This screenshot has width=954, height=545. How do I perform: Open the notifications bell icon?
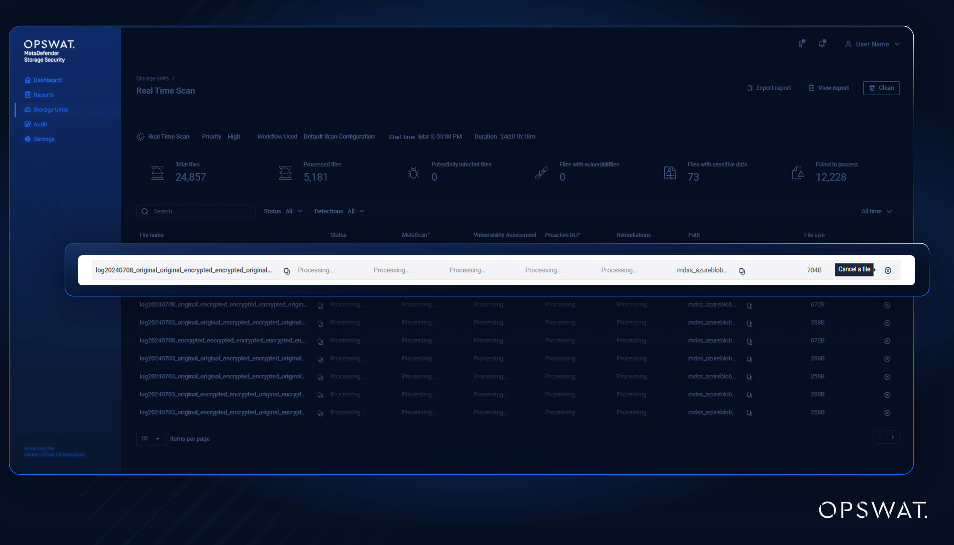[x=821, y=44]
